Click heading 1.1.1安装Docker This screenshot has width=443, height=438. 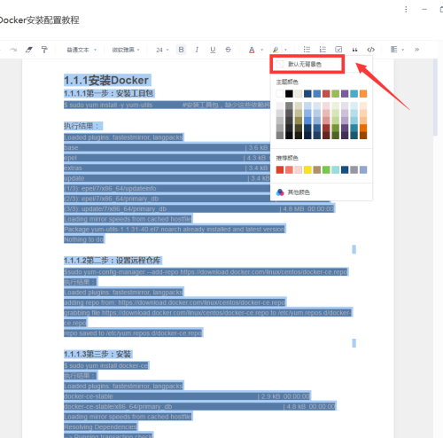click(106, 81)
